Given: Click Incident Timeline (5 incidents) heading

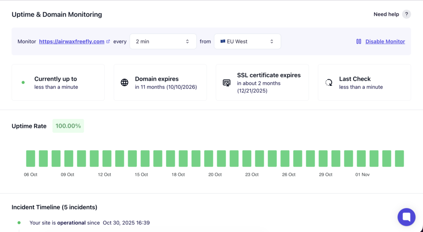Looking at the screenshot, I should tap(54, 207).
